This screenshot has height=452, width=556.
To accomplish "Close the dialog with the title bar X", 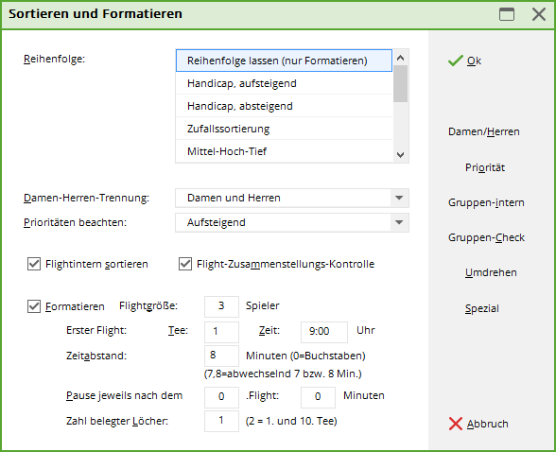I will coord(539,14).
